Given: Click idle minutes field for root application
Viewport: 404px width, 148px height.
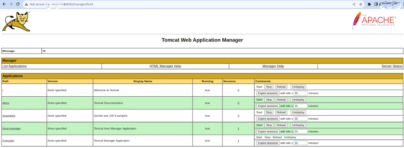Looking at the screenshot, I should [x=300, y=93].
